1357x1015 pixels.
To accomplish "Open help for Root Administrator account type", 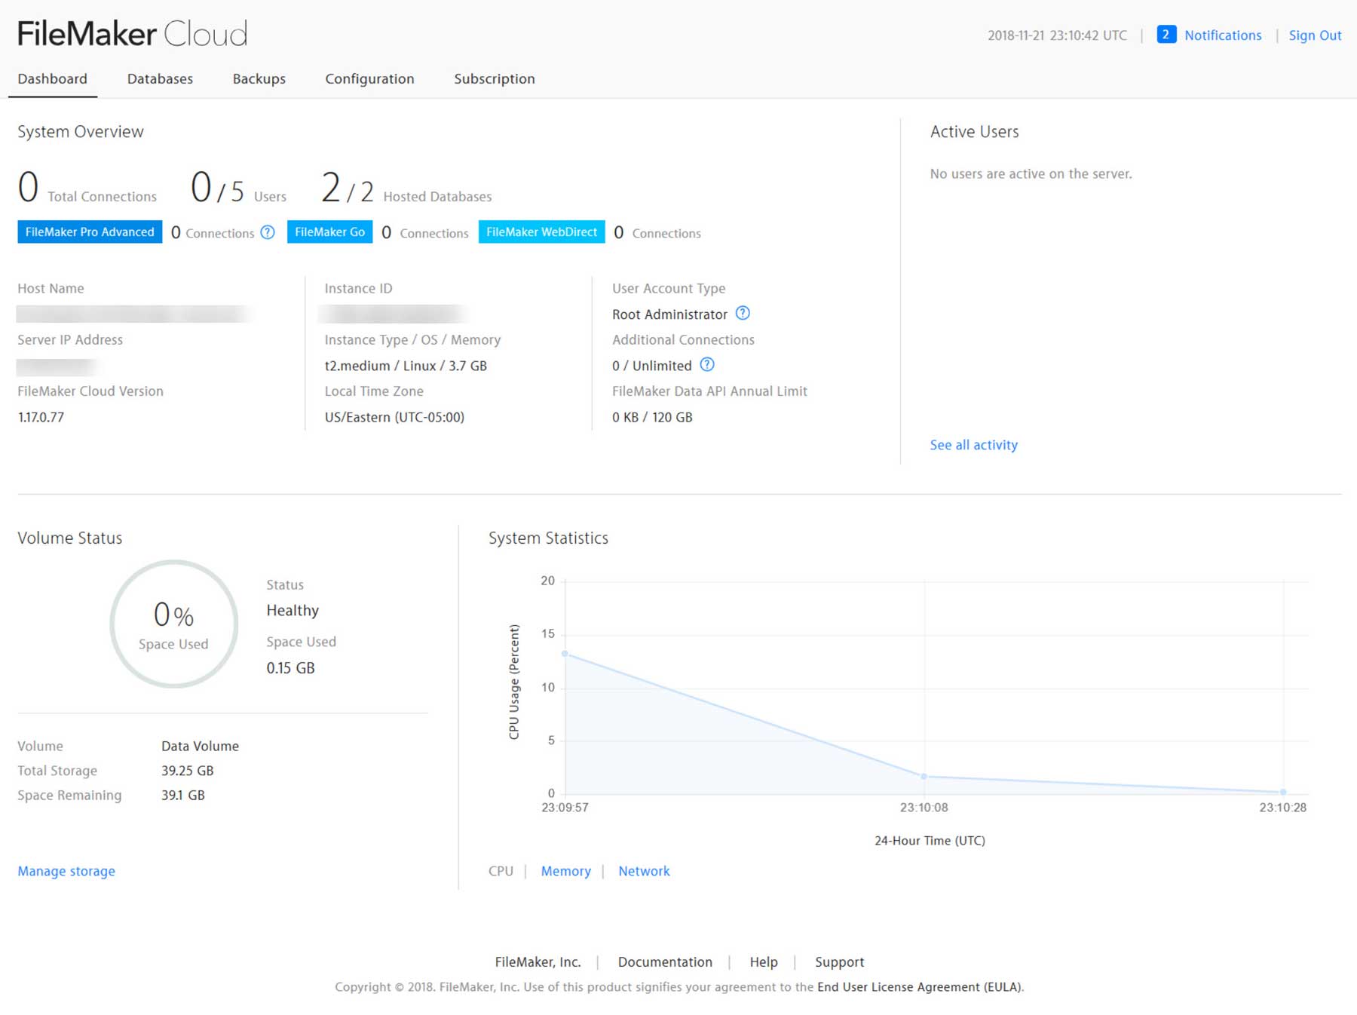I will [743, 314].
